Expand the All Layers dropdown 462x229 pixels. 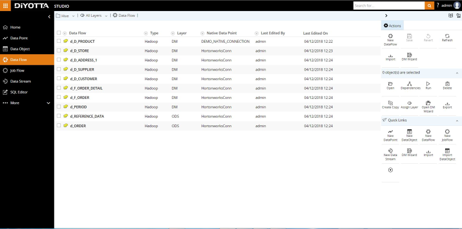pyautogui.click(x=94, y=15)
